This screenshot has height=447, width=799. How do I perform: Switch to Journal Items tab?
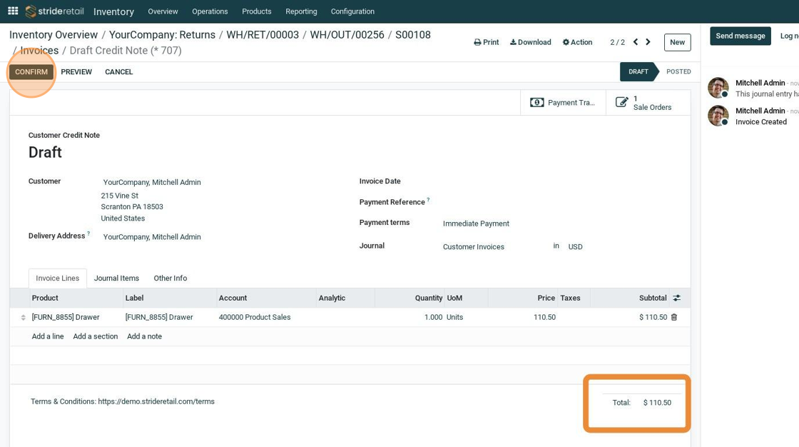[116, 278]
